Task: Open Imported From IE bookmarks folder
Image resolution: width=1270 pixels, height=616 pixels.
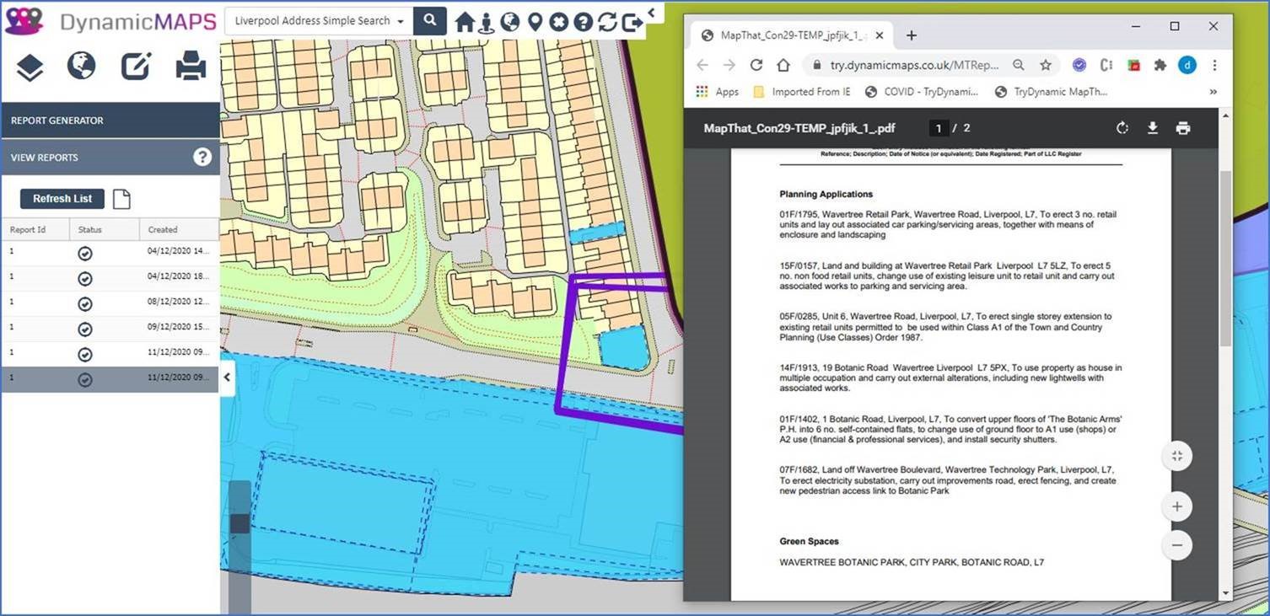Action: coord(801,92)
